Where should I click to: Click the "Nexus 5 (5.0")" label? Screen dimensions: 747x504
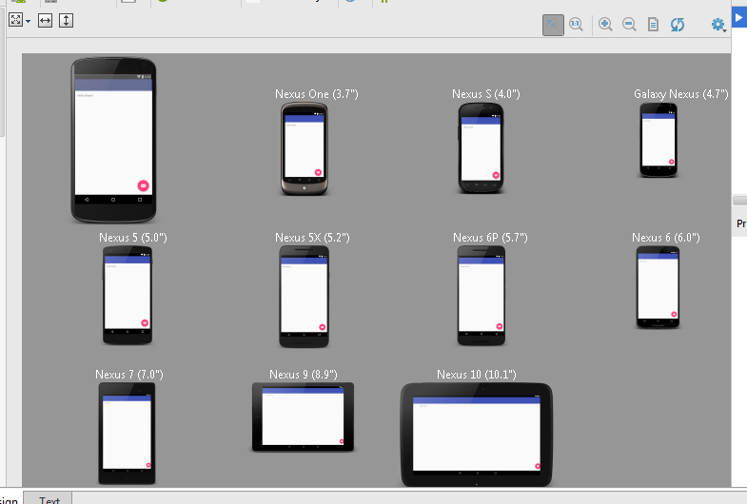click(x=133, y=238)
